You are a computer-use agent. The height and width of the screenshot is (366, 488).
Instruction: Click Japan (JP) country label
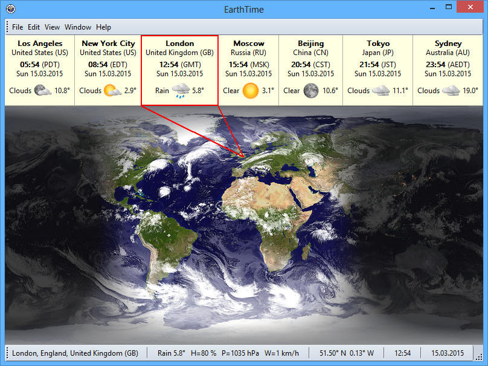tap(378, 53)
